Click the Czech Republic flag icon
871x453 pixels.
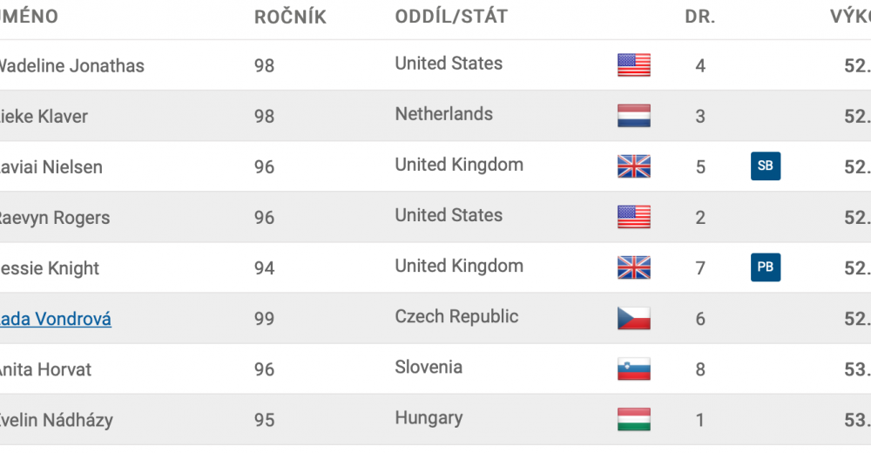(x=634, y=318)
